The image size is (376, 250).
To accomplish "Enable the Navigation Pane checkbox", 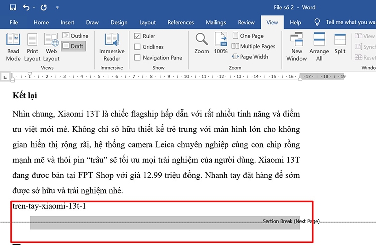I will tap(137, 57).
